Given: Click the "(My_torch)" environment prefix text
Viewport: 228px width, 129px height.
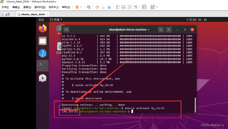Looking at the screenshot, I should (x=70, y=111).
